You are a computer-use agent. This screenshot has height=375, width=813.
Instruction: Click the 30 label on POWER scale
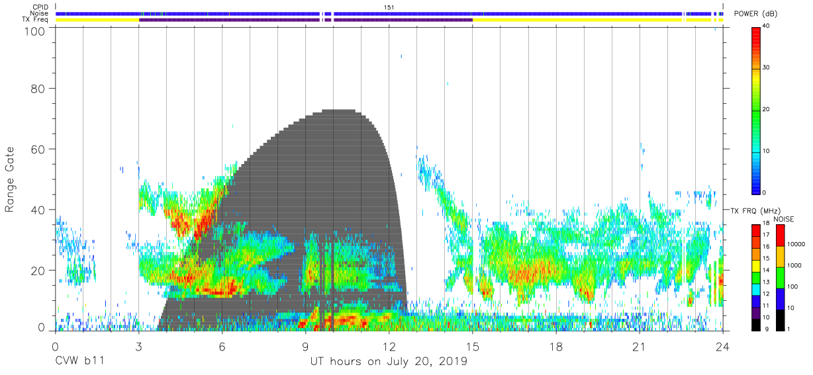coord(767,68)
